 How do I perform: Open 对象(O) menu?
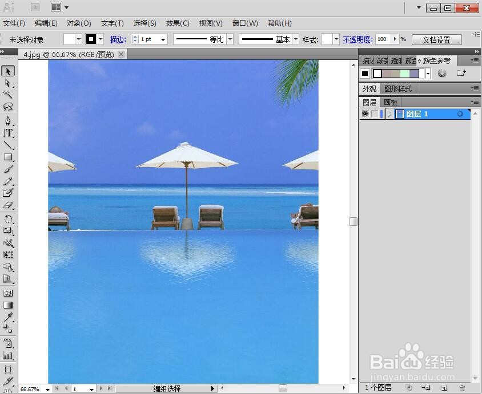click(79, 23)
